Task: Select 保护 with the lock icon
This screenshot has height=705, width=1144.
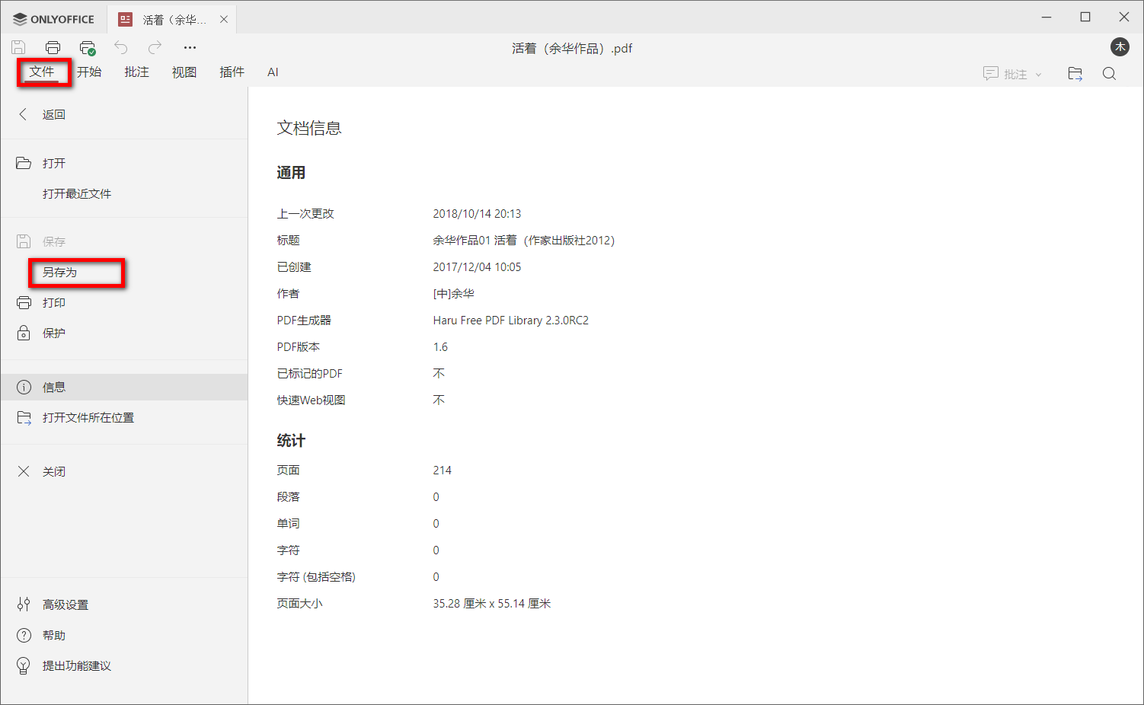Action: coord(54,333)
